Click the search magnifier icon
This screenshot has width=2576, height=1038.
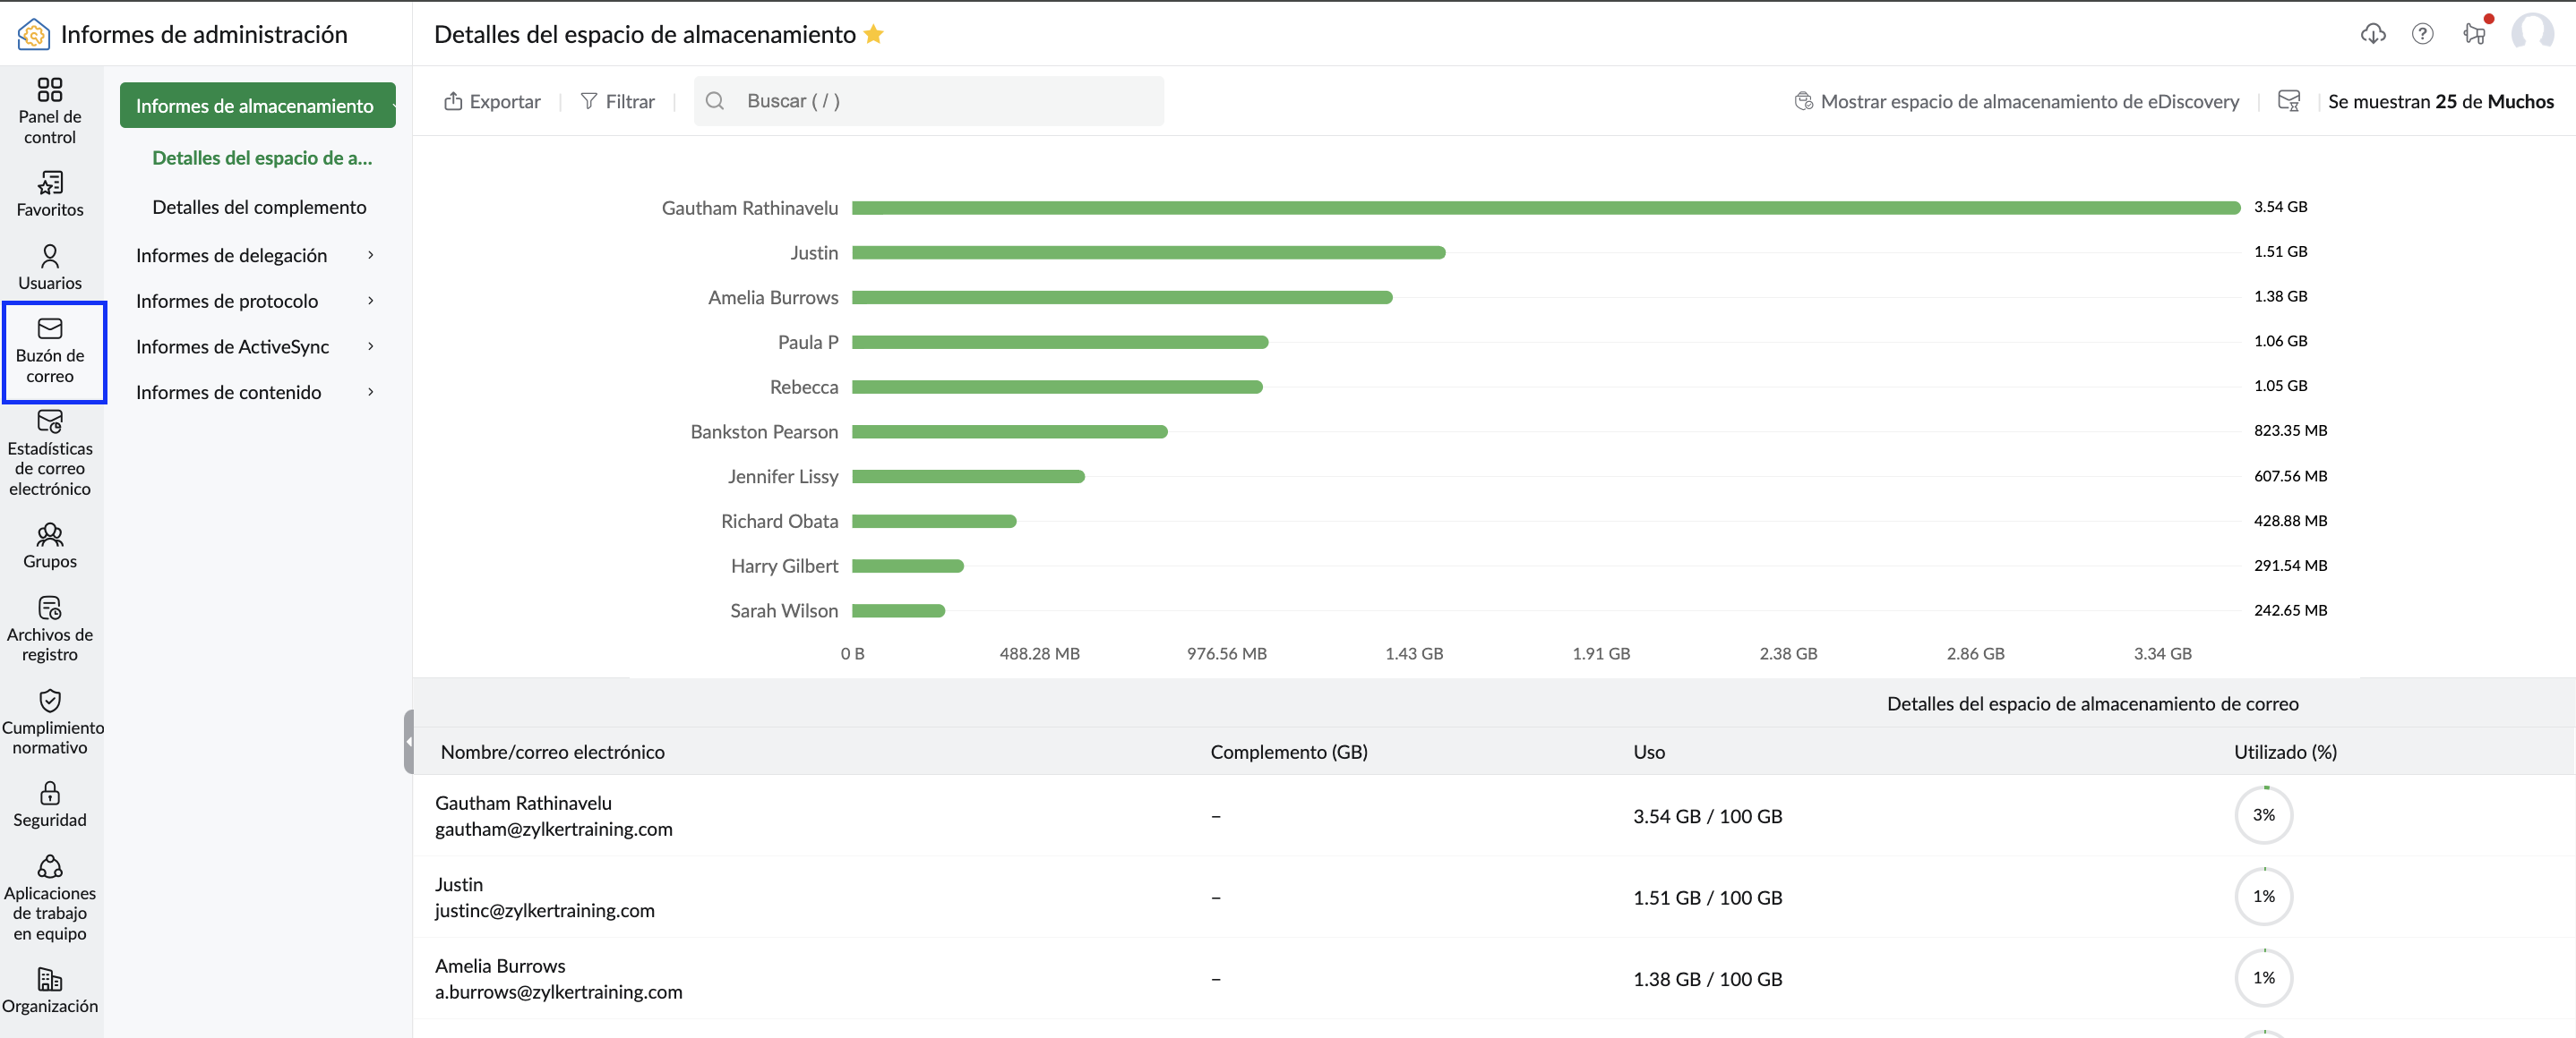click(714, 101)
